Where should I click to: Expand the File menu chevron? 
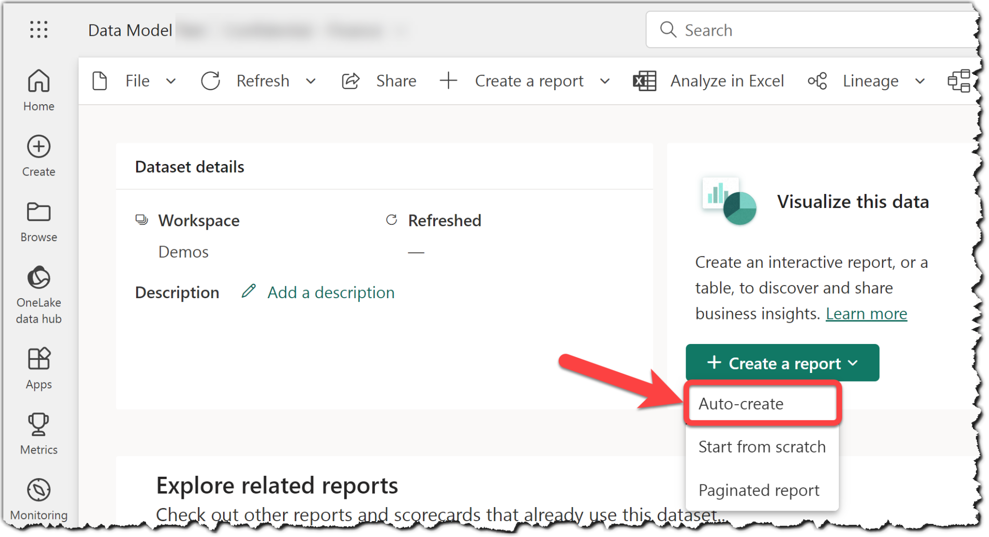(x=171, y=81)
